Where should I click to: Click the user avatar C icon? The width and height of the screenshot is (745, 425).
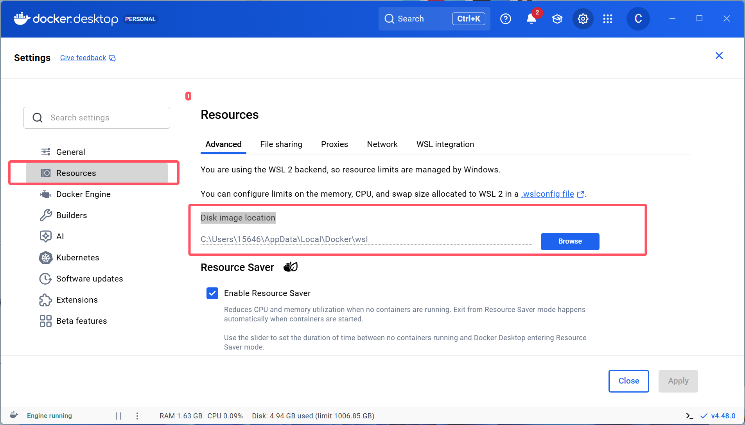[x=638, y=19]
